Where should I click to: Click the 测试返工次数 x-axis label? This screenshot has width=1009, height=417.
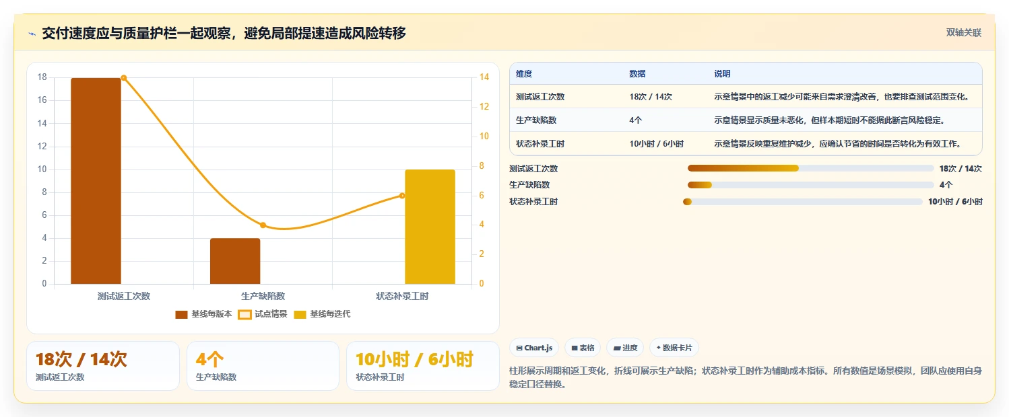click(x=124, y=296)
